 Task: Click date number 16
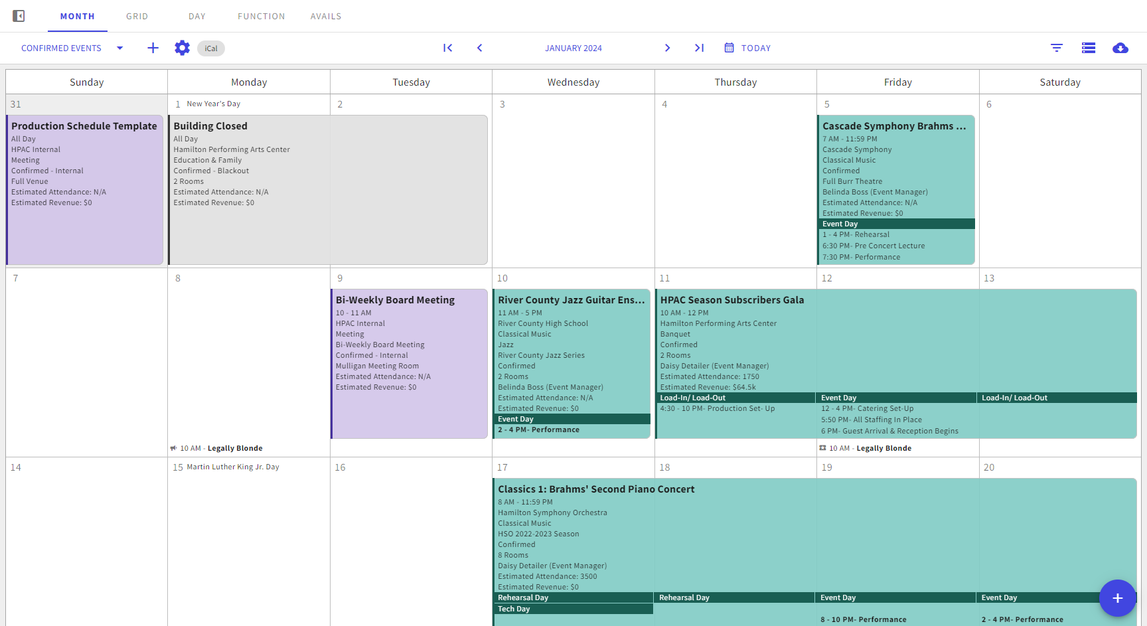(340, 467)
